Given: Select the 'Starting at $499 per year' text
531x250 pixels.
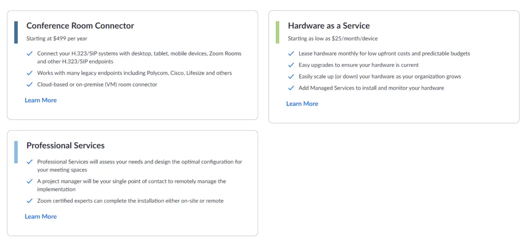Looking at the screenshot, I should 57,38.
